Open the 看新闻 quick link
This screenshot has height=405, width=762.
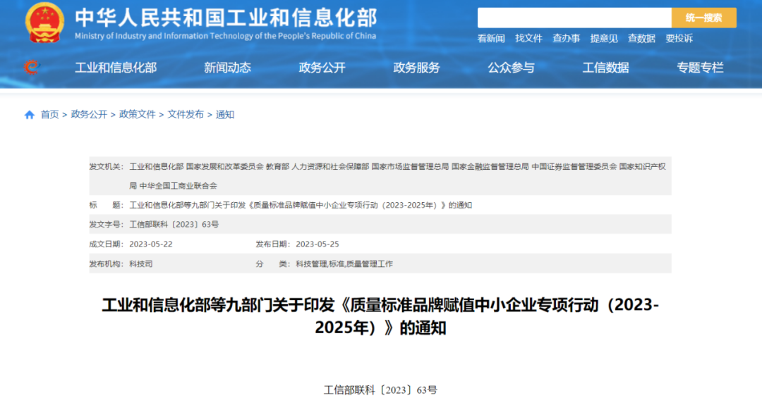(491, 39)
